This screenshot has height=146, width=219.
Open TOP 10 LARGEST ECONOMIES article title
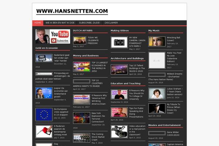click(100, 67)
